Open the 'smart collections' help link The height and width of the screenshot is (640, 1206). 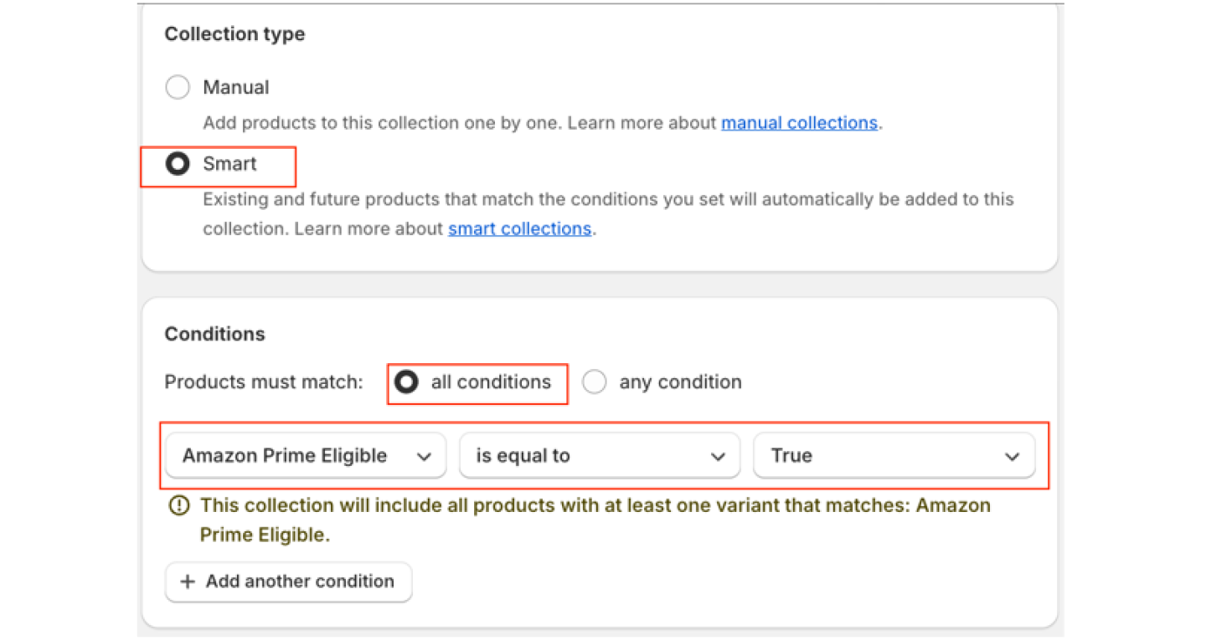tap(519, 229)
